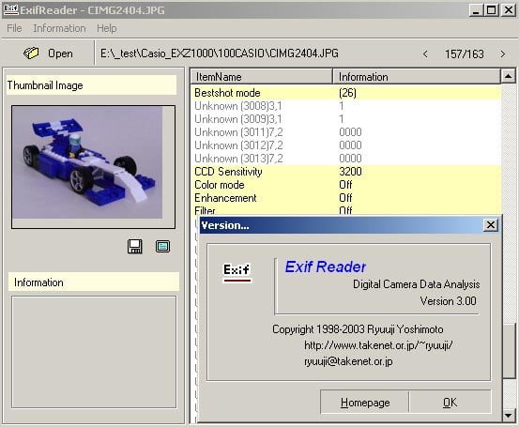This screenshot has width=519, height=427.
Task: Select the CCD Sensitivity row
Action: click(x=346, y=172)
